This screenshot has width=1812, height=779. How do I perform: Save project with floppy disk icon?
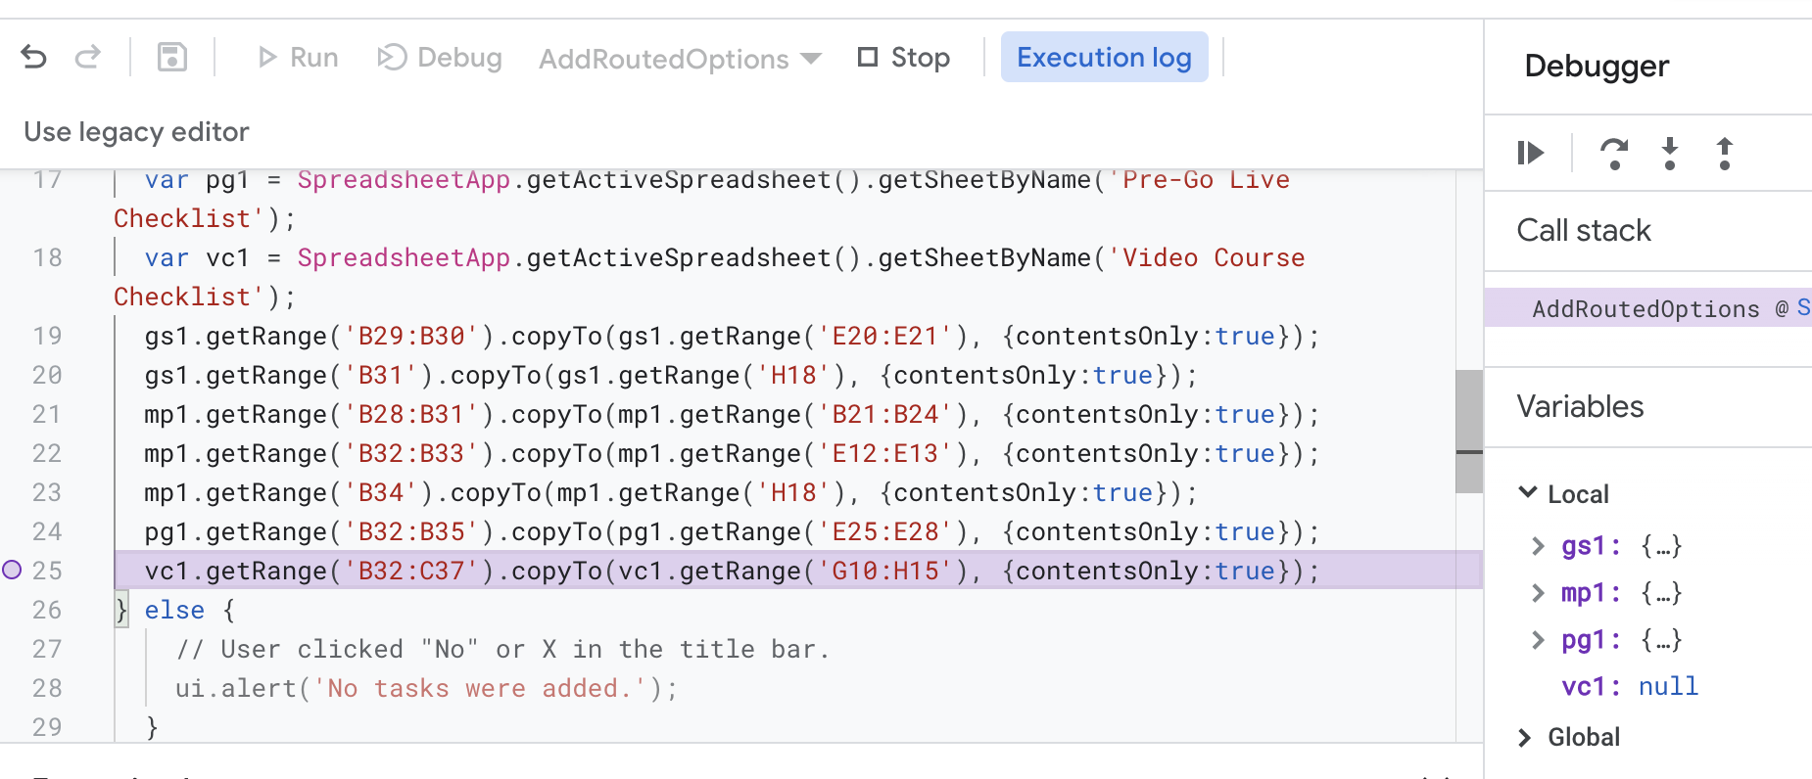[x=172, y=58]
